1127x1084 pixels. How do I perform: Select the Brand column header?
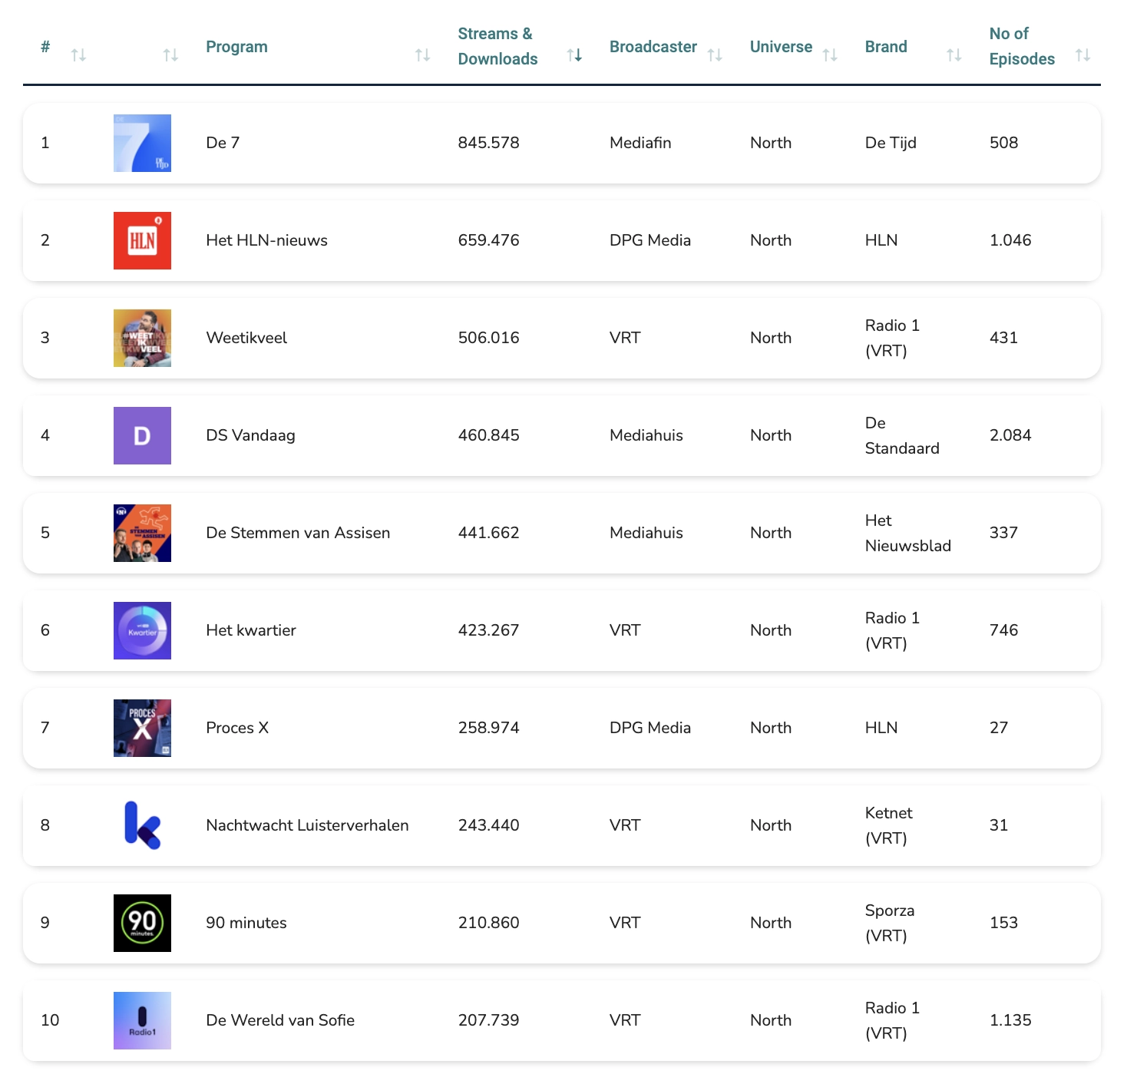click(886, 47)
